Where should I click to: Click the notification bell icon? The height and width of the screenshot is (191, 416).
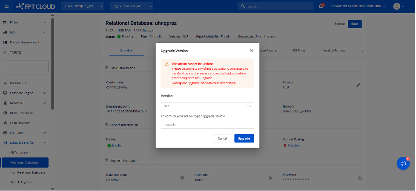click(321, 6)
